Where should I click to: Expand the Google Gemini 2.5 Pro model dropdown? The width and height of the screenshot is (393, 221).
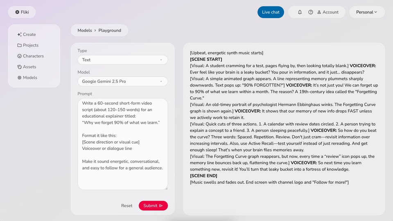click(x=122, y=81)
